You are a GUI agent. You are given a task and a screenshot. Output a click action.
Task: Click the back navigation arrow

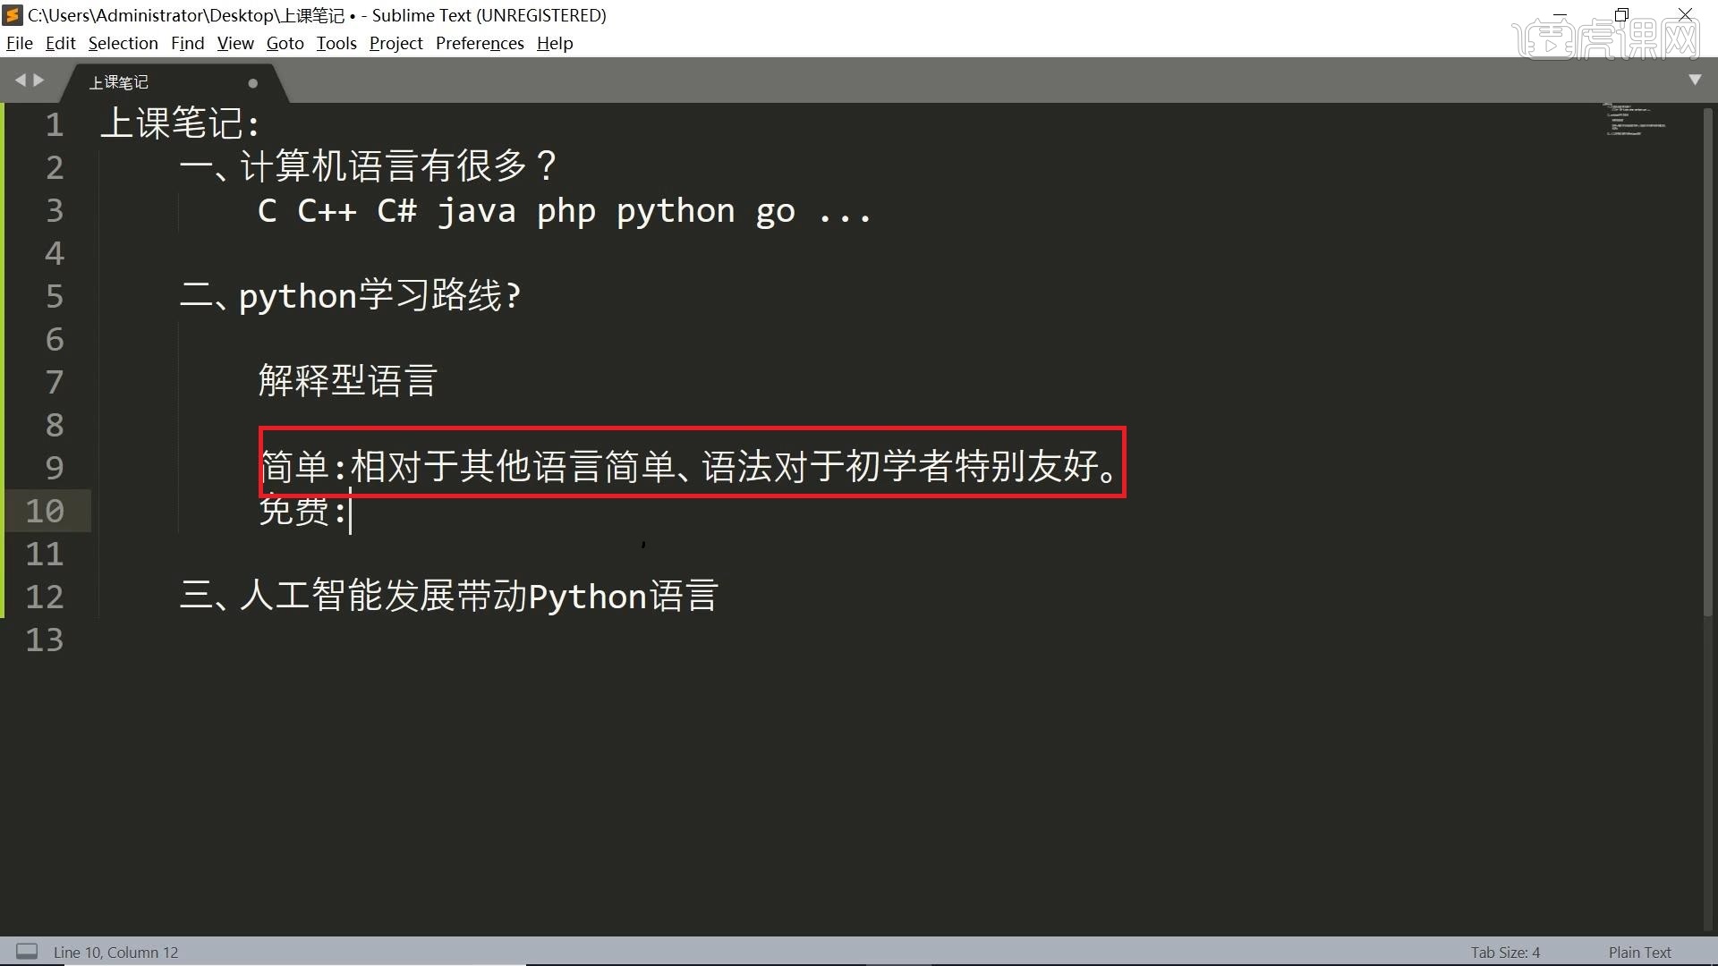pos(20,80)
